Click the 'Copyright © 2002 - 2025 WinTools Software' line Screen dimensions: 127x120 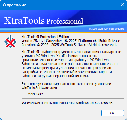(69, 45)
